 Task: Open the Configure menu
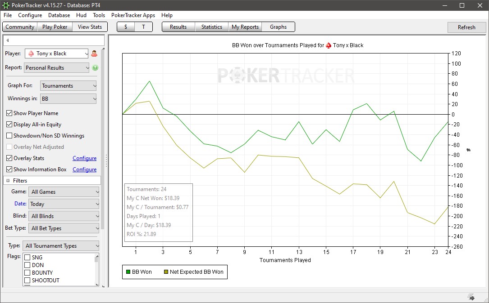[x=30, y=15]
